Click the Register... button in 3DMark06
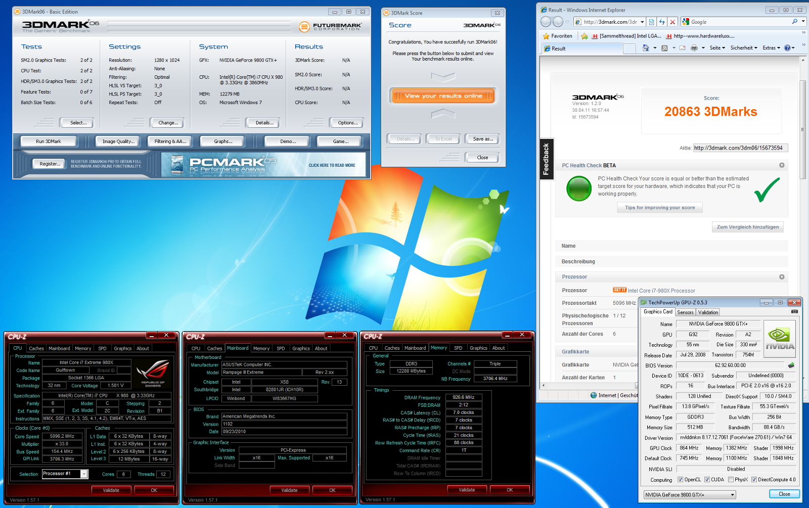 pos(50,164)
